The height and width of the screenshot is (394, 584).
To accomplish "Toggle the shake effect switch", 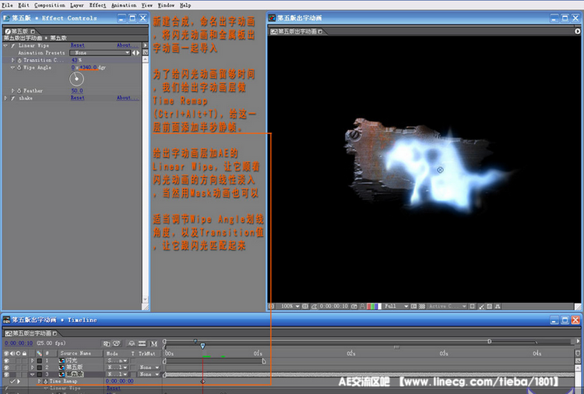I will point(12,98).
